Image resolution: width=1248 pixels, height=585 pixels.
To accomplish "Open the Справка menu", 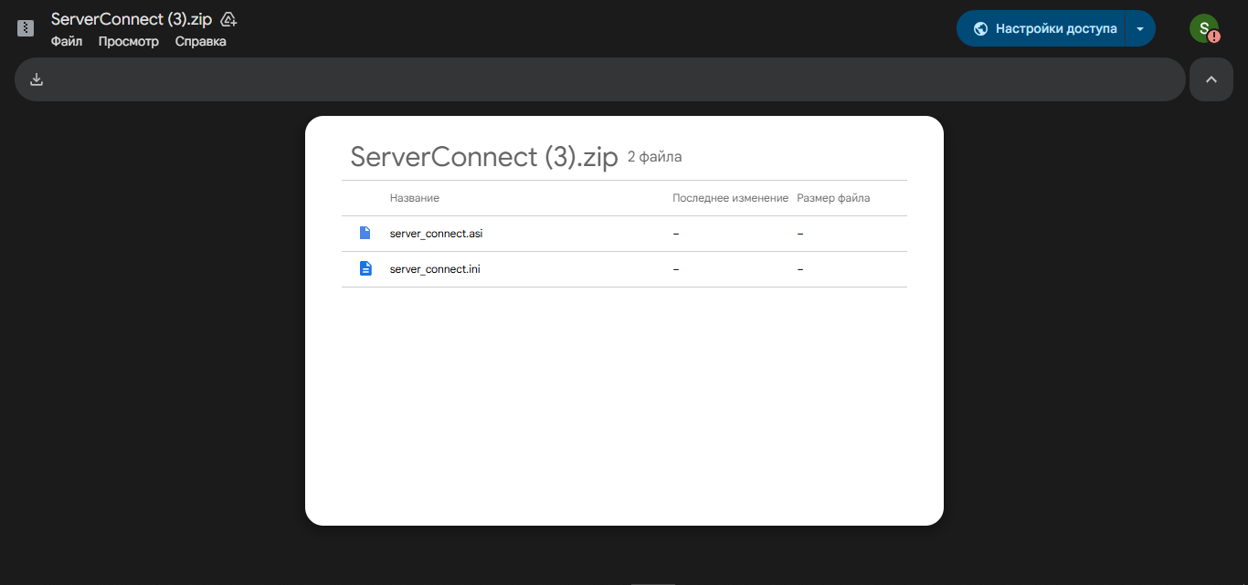I will point(201,41).
